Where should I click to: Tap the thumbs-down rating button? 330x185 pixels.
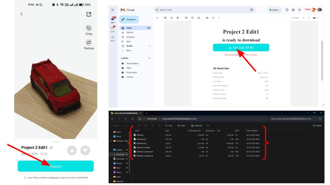[x=85, y=150]
